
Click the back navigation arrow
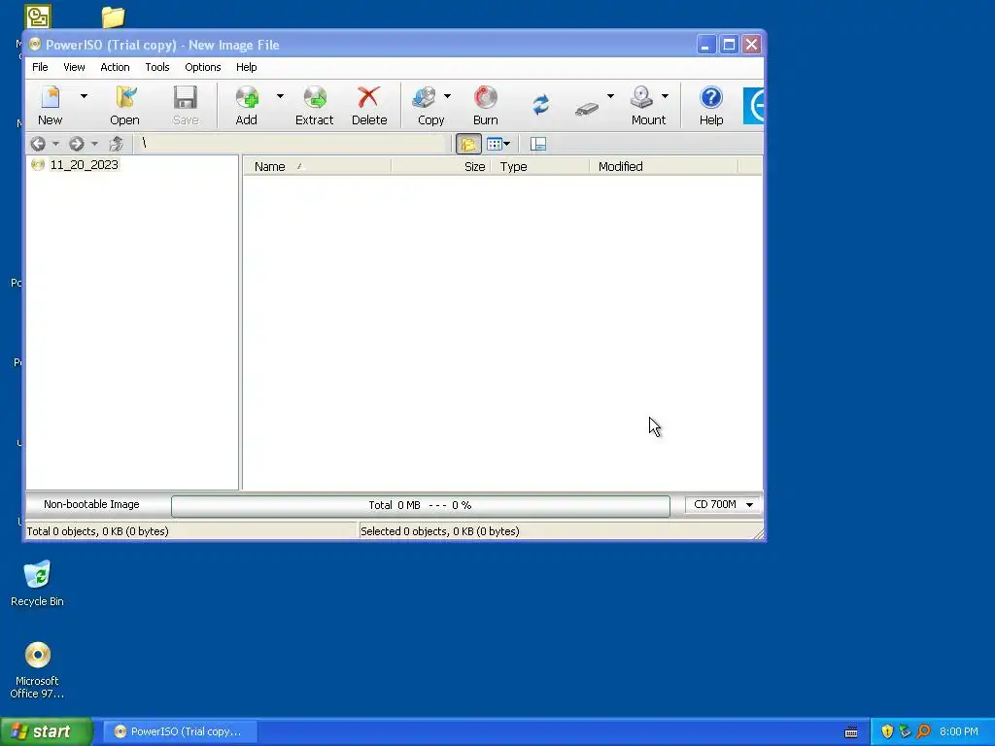point(38,144)
